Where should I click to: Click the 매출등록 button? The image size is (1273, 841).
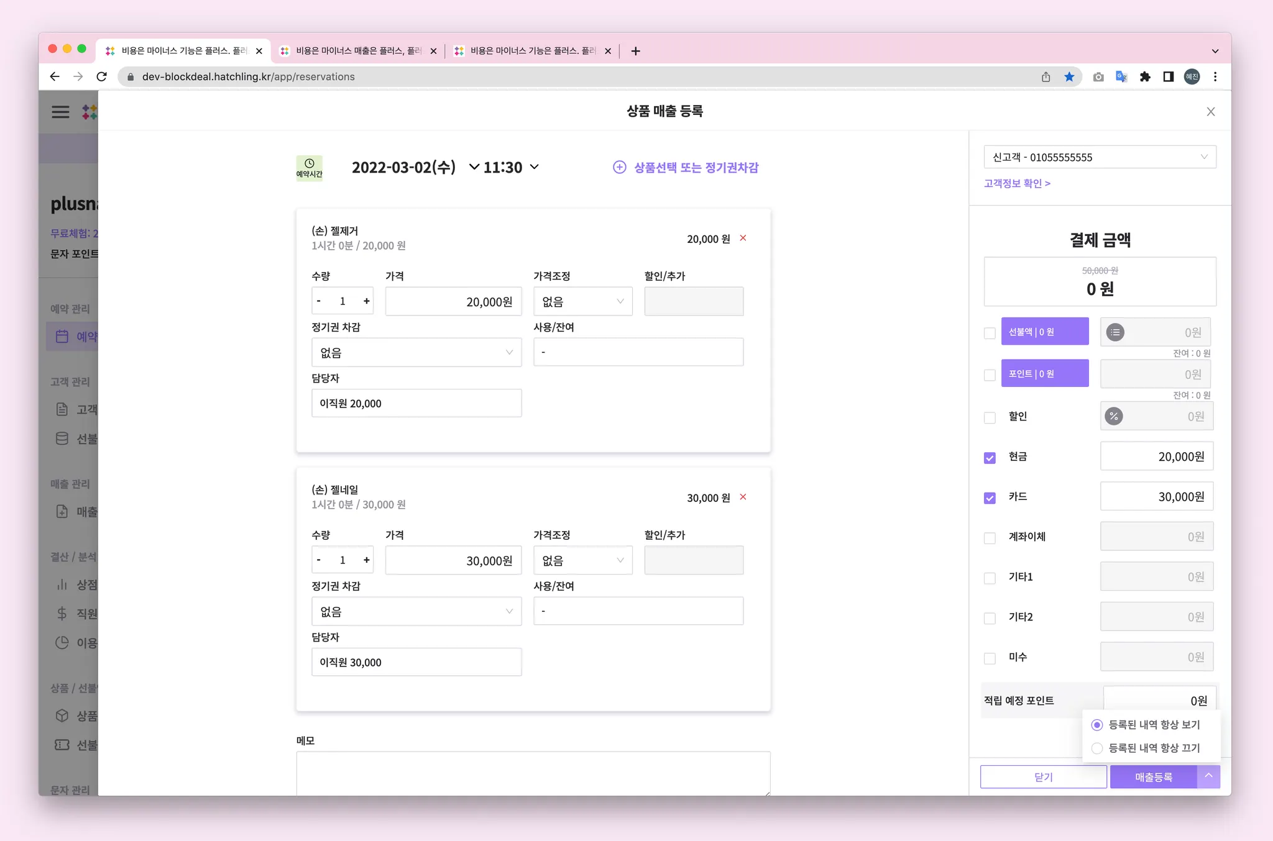1153,777
